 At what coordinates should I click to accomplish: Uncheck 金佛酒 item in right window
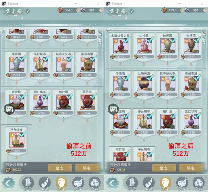(191, 46)
